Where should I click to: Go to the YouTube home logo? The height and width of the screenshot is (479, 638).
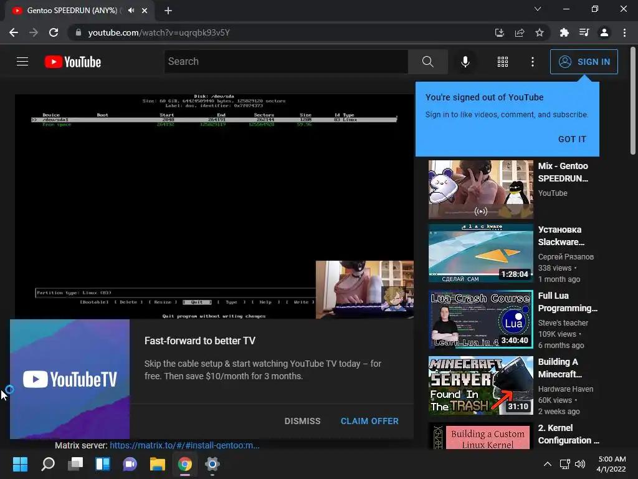tap(73, 62)
